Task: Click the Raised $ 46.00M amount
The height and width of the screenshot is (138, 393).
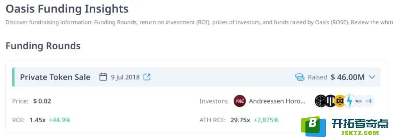Action: point(348,77)
